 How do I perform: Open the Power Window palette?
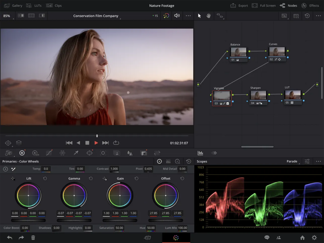click(x=89, y=153)
